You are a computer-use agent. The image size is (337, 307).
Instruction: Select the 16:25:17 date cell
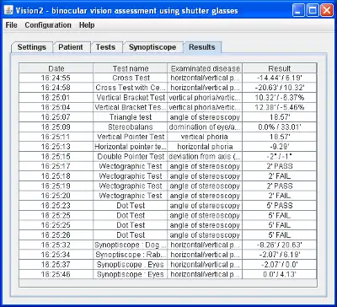click(x=56, y=166)
